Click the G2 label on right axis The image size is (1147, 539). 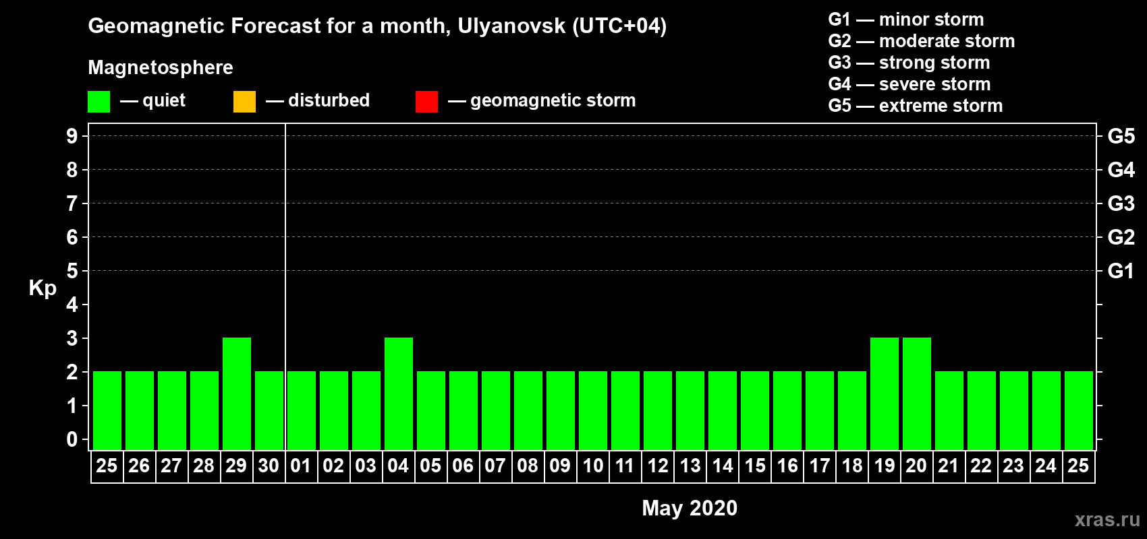coord(1121,237)
